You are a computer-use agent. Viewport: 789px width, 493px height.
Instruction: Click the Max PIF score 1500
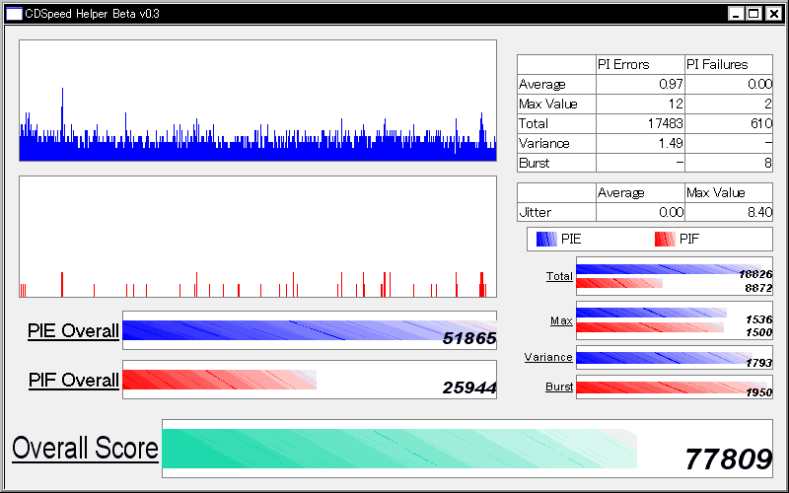pos(758,332)
